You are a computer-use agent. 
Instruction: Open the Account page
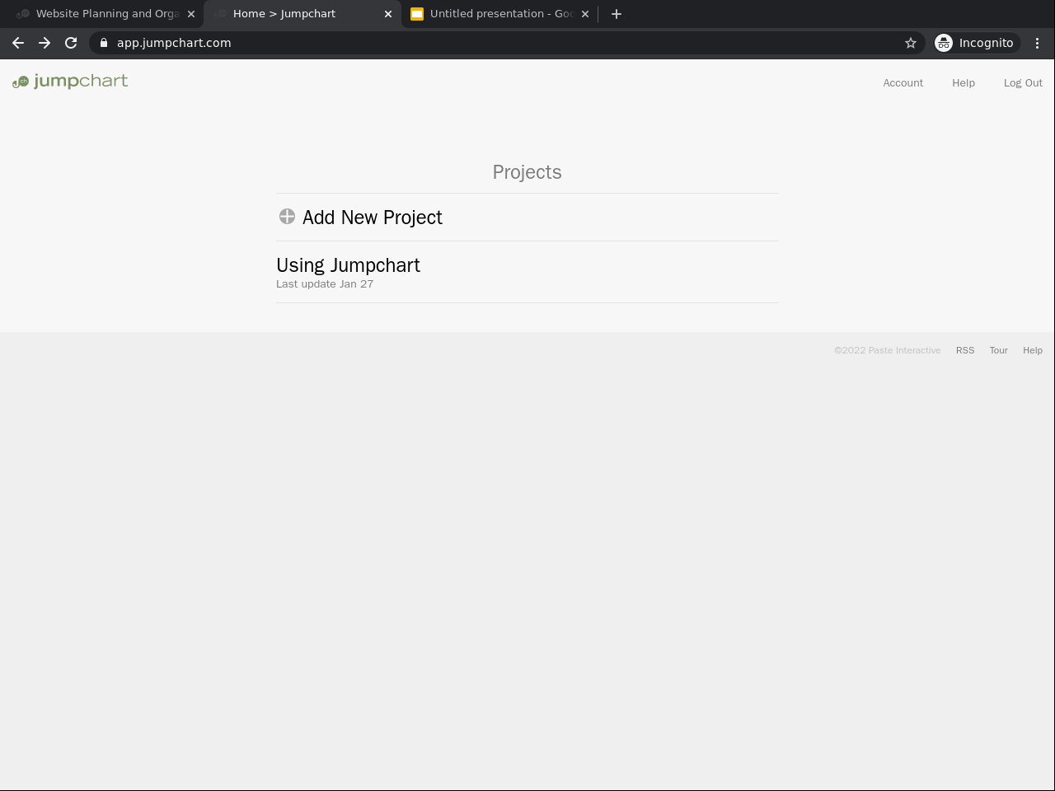(x=903, y=83)
